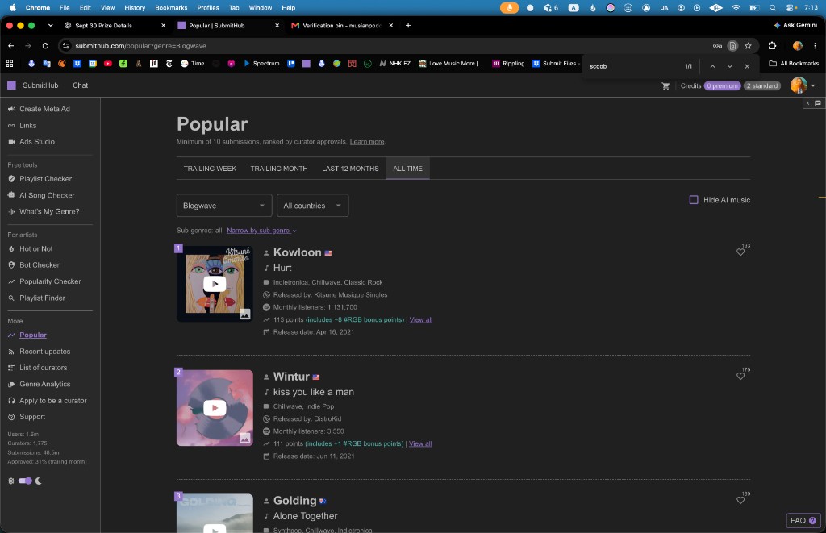This screenshot has width=826, height=533.
Task: Open image icon on Wintur artwork
Action: (x=245, y=438)
